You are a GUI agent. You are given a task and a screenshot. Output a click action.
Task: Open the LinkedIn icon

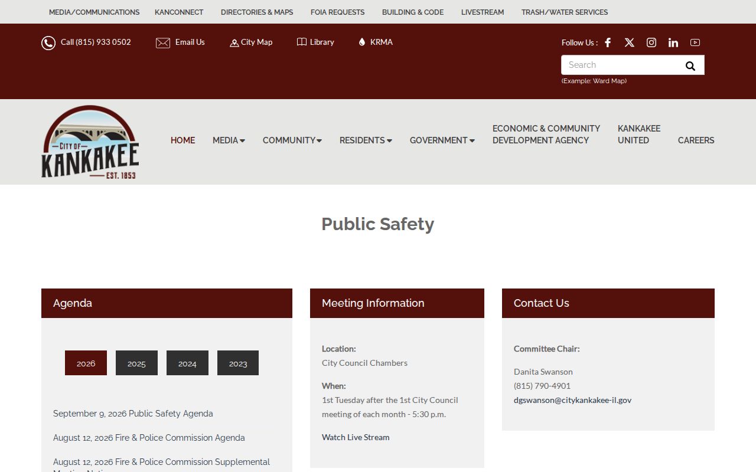(x=673, y=42)
